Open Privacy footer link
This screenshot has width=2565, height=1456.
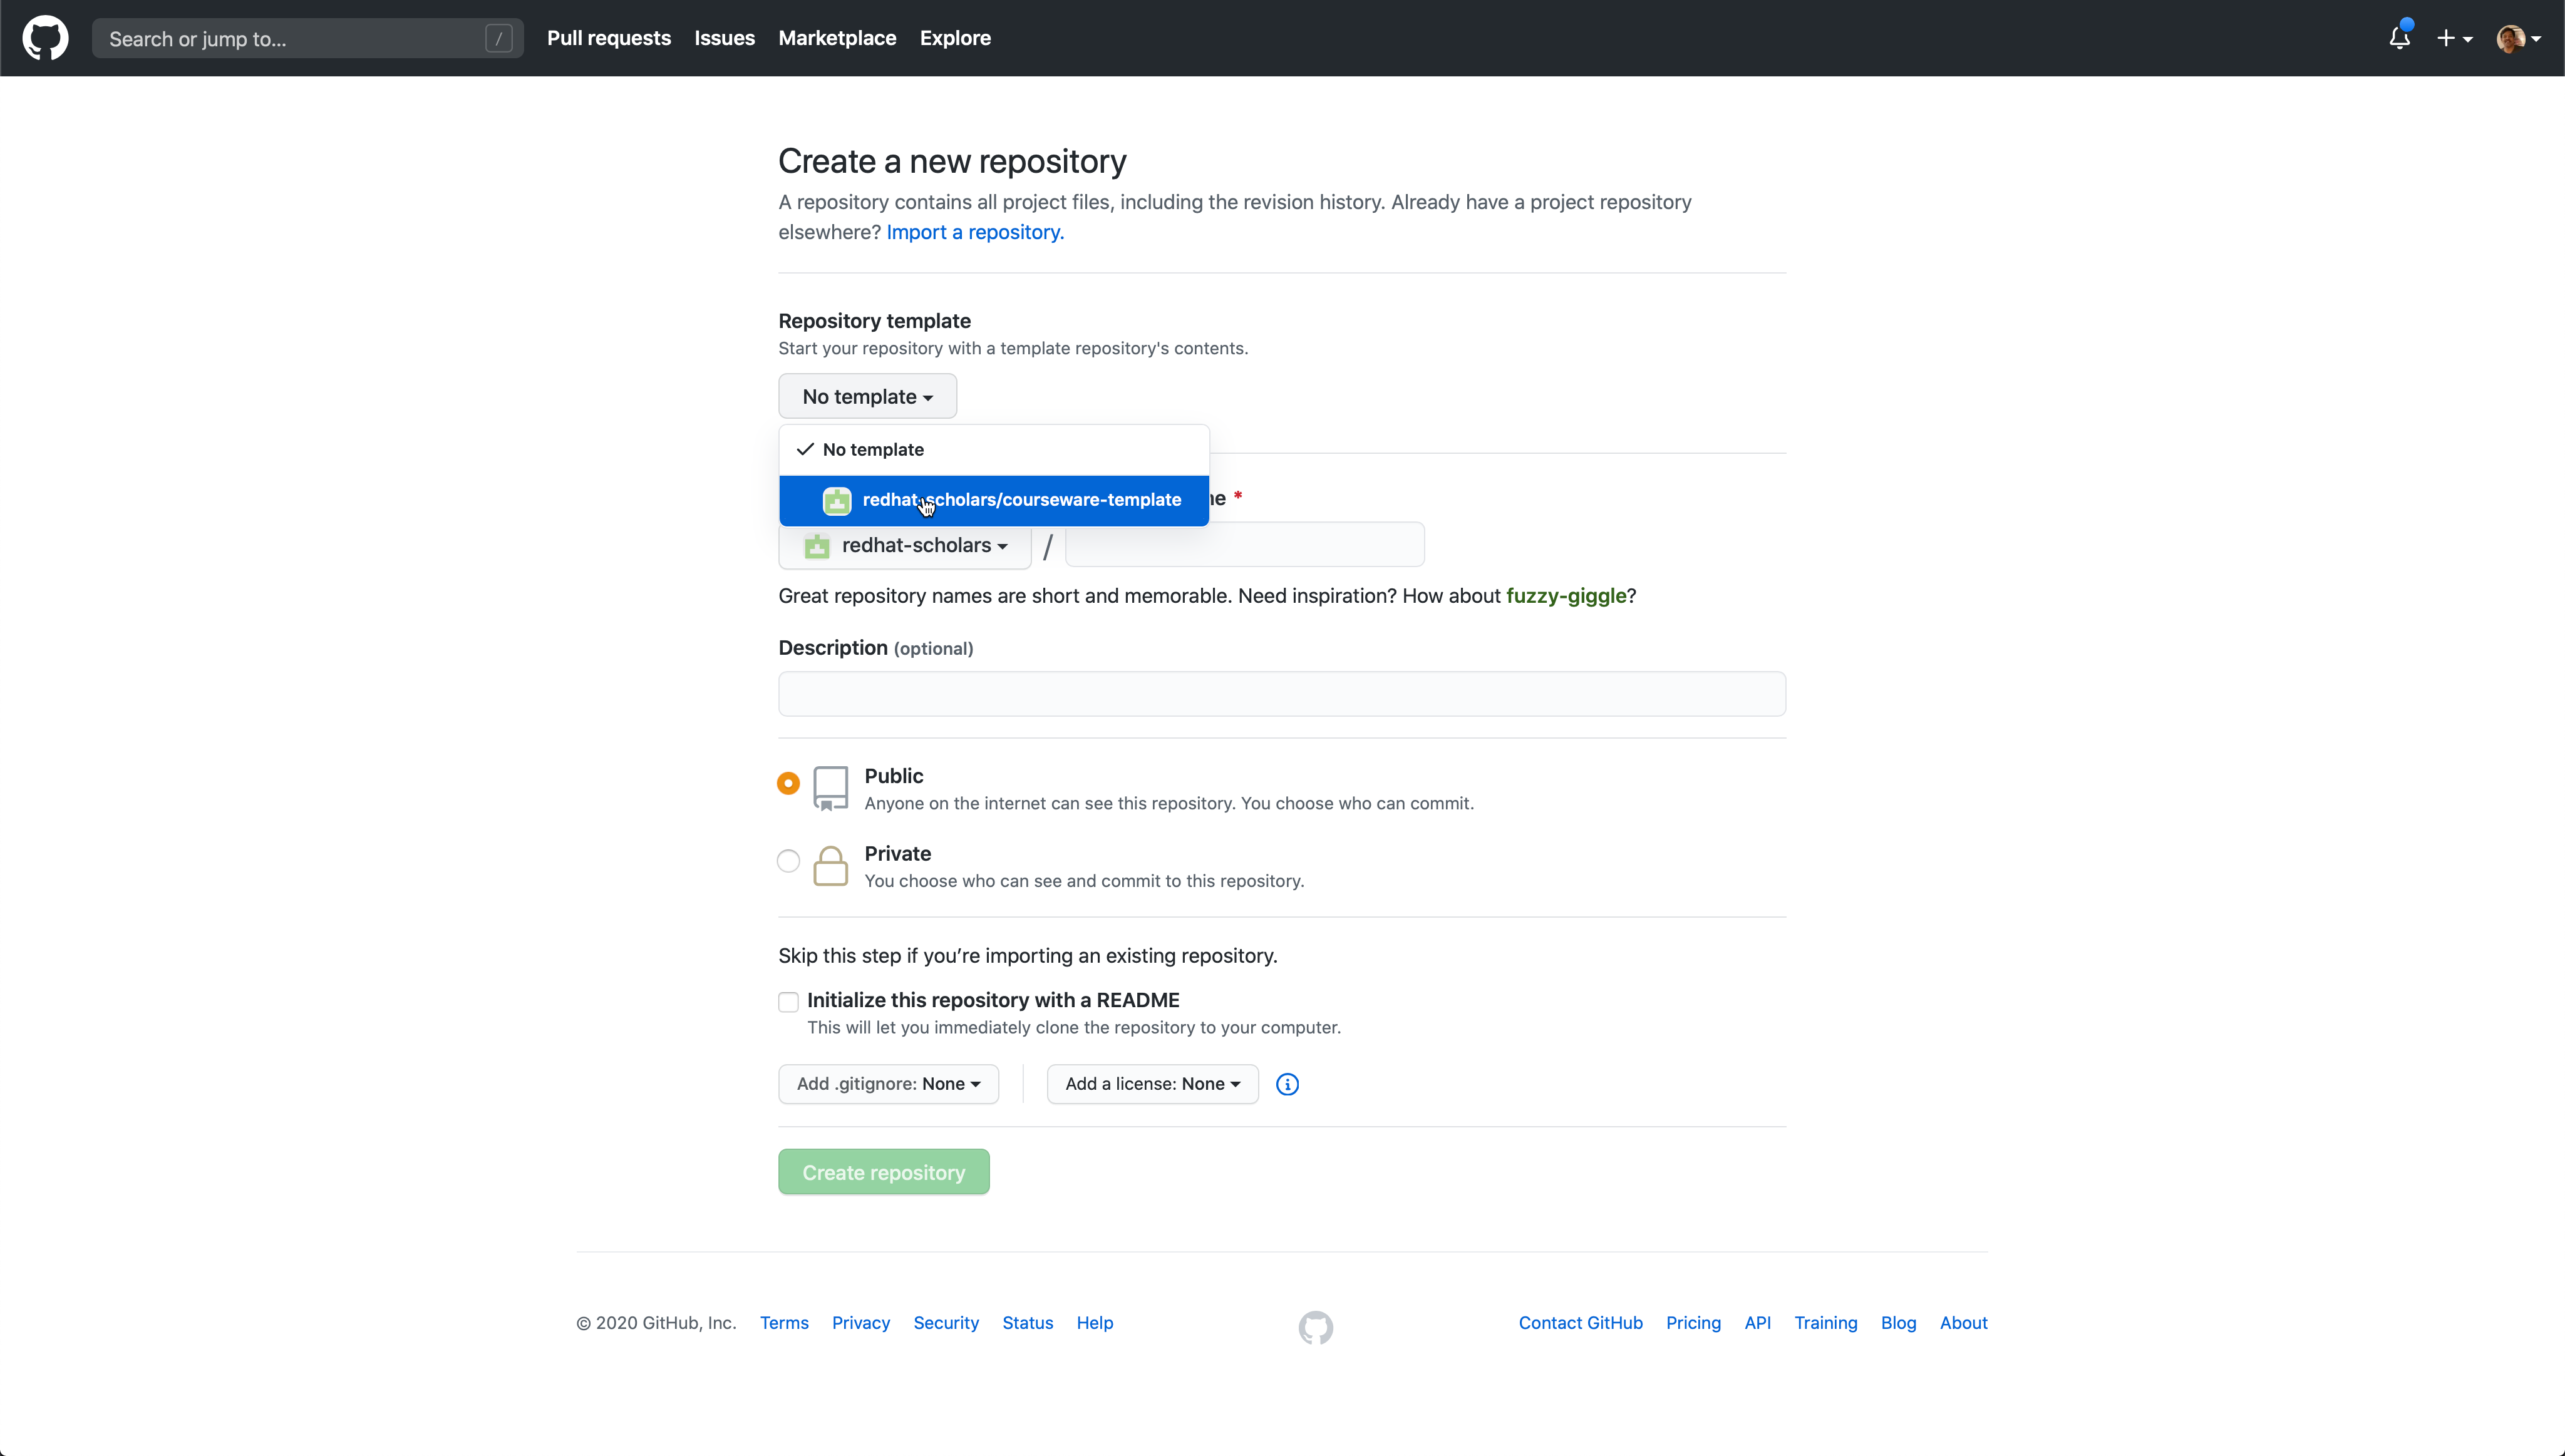[x=860, y=1323]
